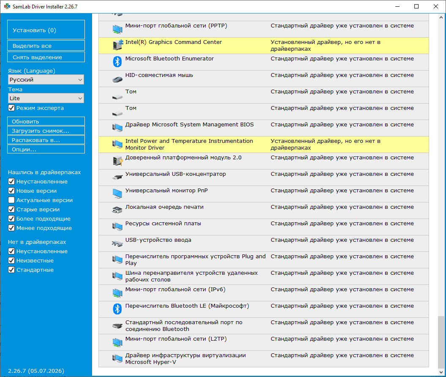Select Доверенный платформенный модуль 2.0 text

point(183,158)
